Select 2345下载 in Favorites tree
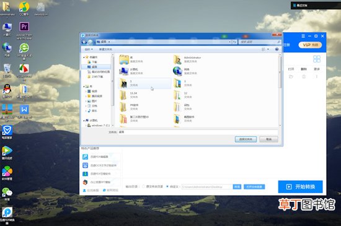 pos(95,77)
